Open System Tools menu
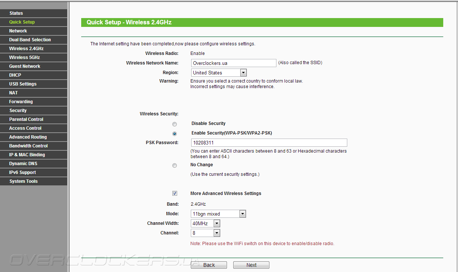 click(x=34, y=181)
